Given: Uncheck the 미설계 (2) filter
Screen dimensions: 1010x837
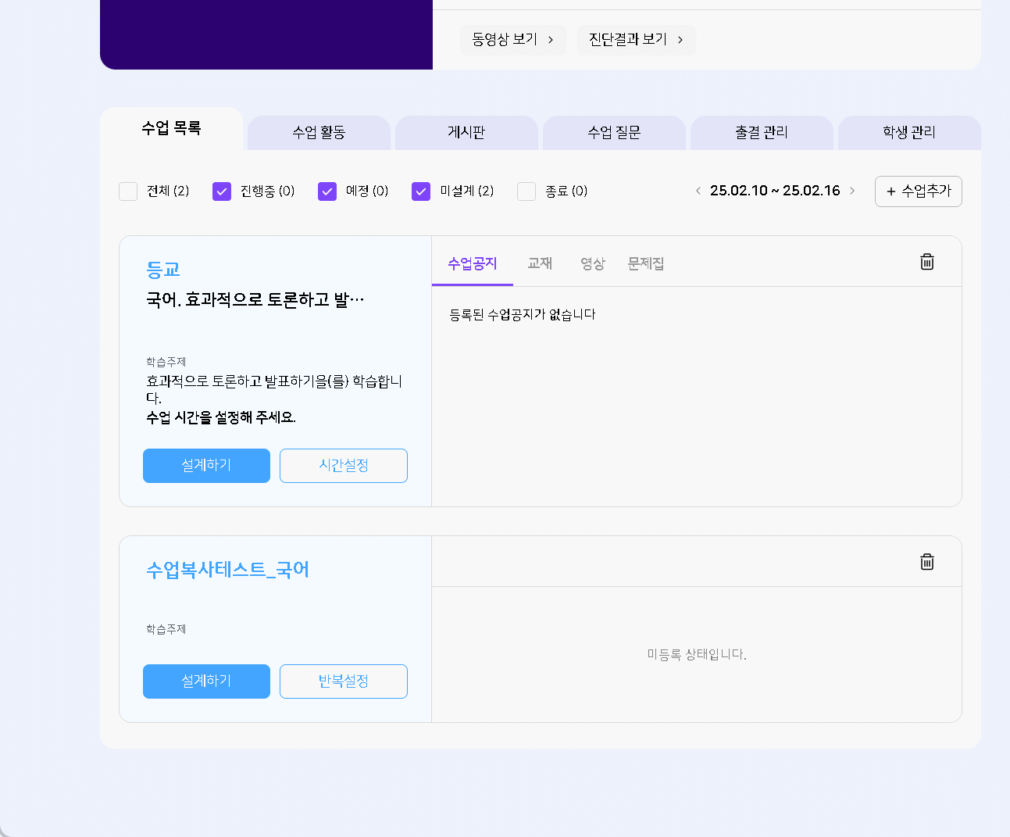Looking at the screenshot, I should pos(421,191).
